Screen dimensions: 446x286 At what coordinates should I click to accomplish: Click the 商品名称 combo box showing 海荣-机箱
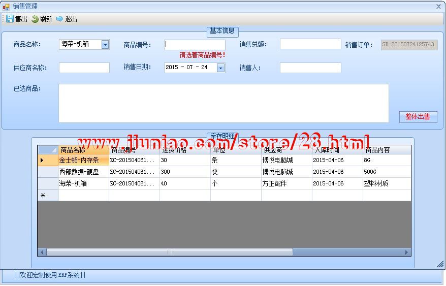[x=84, y=44]
